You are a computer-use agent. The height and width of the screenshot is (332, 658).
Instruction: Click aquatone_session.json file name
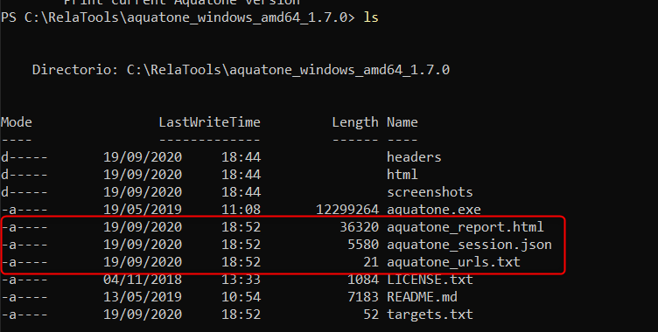coord(469,245)
